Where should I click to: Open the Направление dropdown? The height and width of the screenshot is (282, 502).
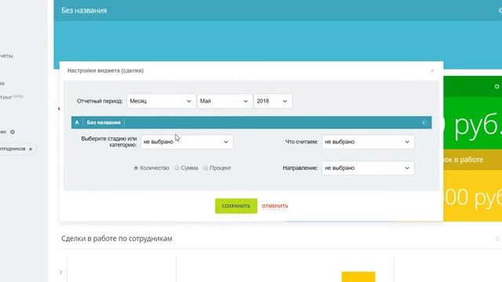pyautogui.click(x=368, y=168)
